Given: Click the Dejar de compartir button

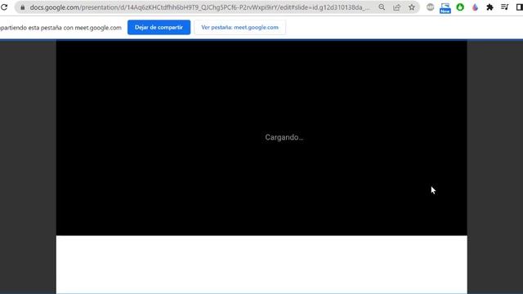Looking at the screenshot, I should pyautogui.click(x=159, y=27).
